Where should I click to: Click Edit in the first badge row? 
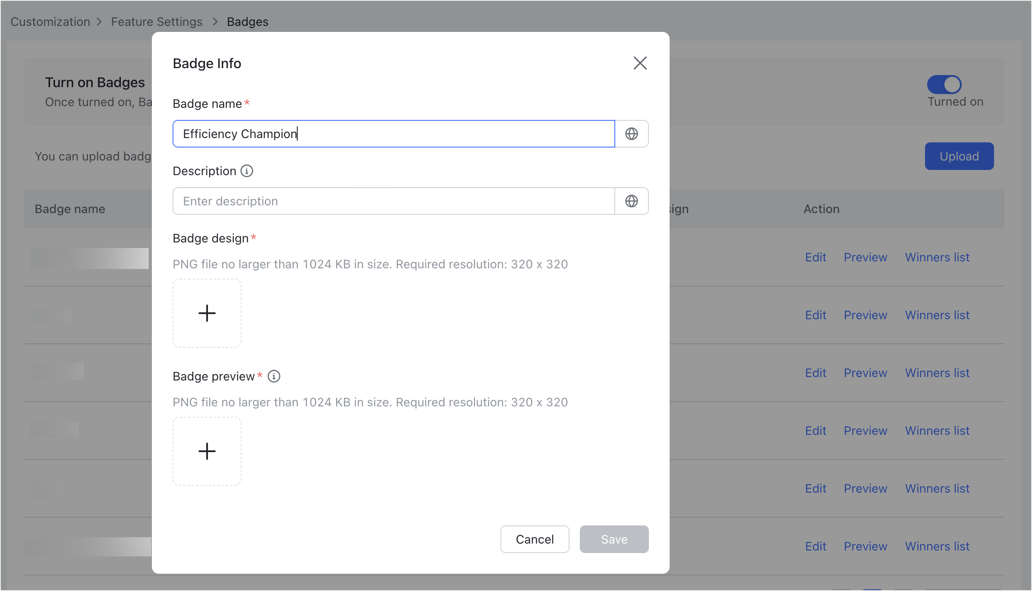coord(815,257)
